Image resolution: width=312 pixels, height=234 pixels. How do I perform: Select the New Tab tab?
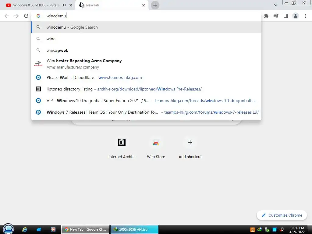(x=112, y=5)
